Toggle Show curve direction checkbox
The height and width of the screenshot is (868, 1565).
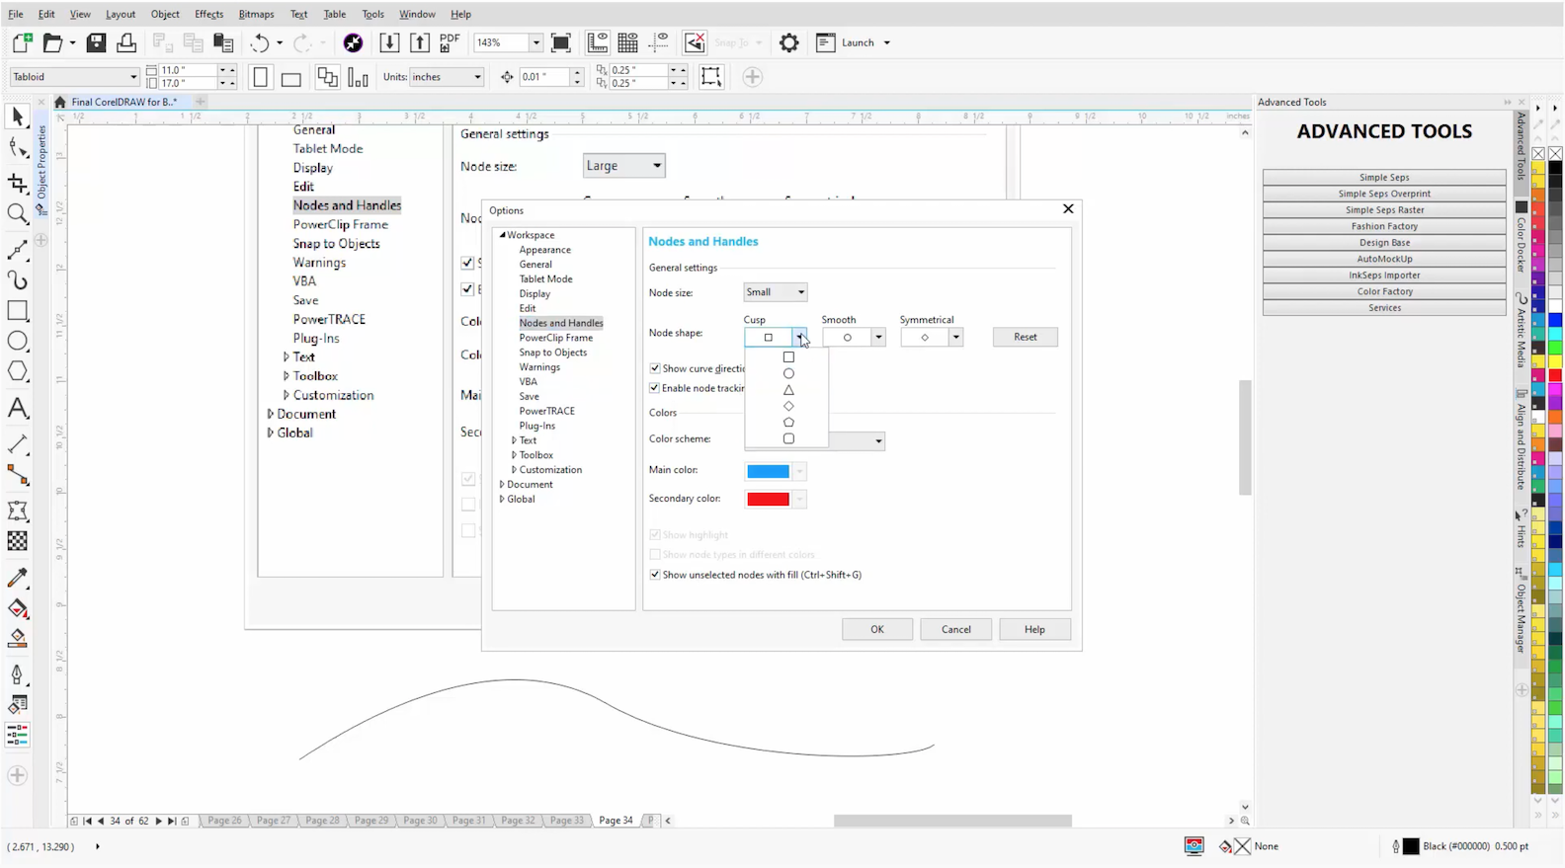pos(655,368)
